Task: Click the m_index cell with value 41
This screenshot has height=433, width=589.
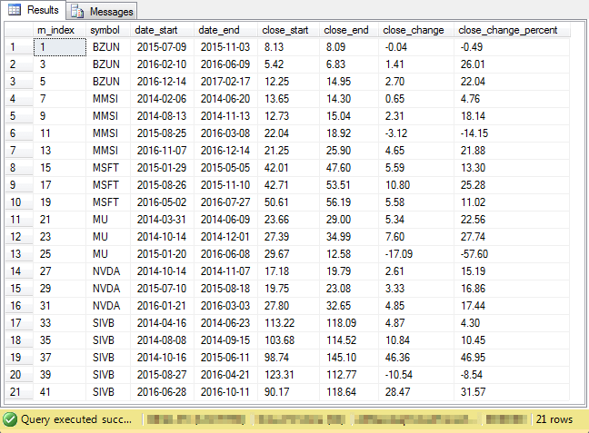Action: (x=59, y=392)
